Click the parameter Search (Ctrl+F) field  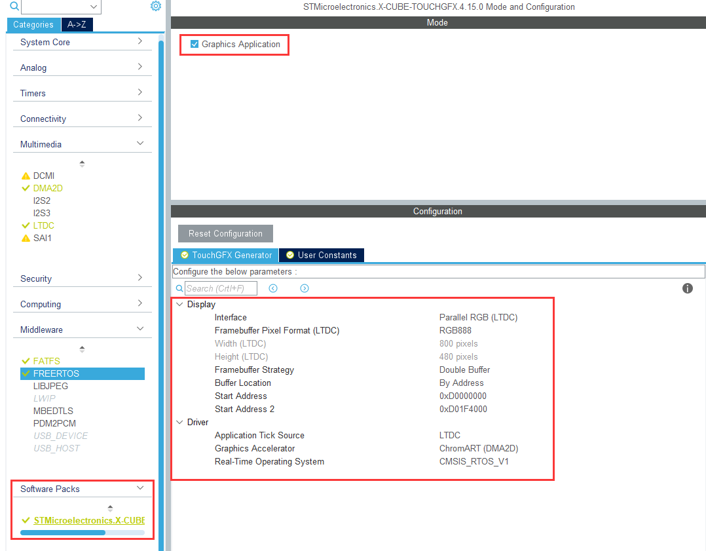(221, 288)
